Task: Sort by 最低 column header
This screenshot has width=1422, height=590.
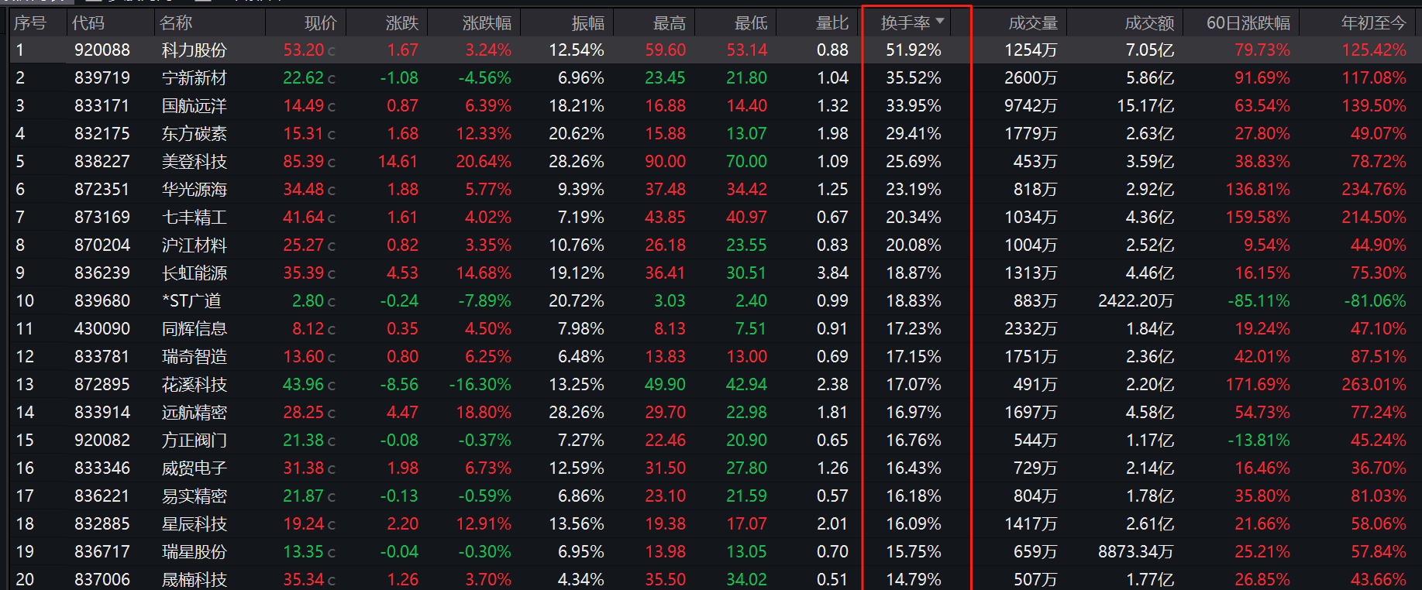Action: (x=750, y=23)
